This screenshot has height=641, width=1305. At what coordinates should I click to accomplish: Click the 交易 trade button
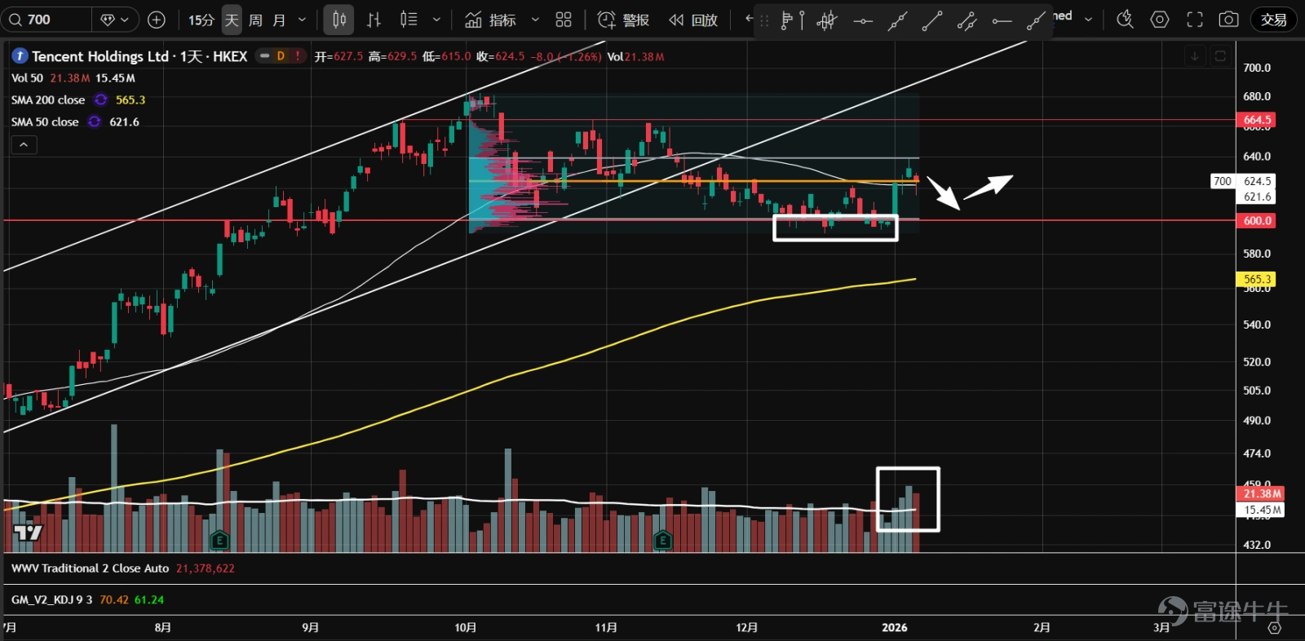[1273, 20]
